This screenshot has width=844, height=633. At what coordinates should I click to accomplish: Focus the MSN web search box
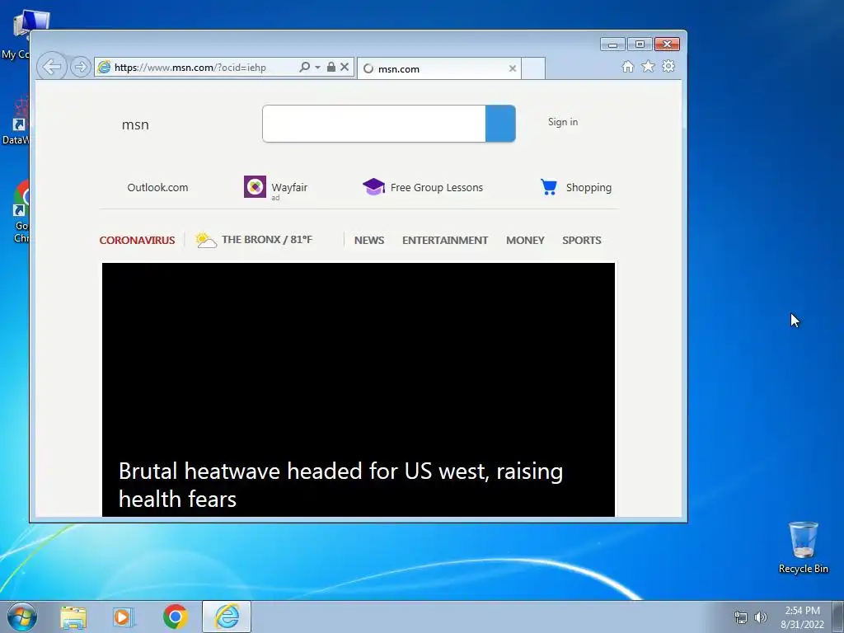pyautogui.click(x=374, y=124)
